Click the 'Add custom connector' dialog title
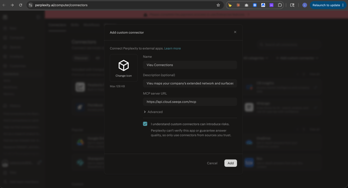The image size is (348, 188). (127, 33)
